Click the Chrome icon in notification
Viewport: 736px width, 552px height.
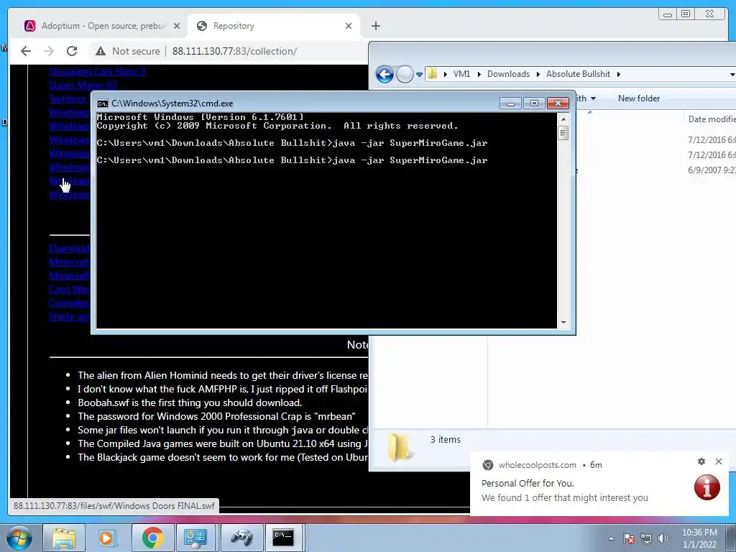pos(488,465)
